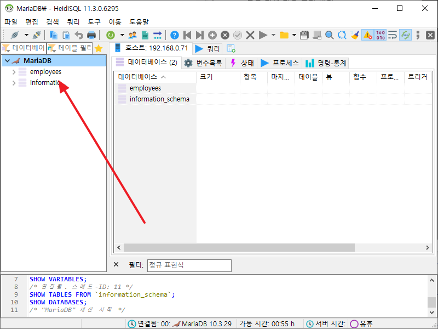The width and height of the screenshot is (438, 329).
Task: Select the 데이터베이스 (2) tab
Action: click(x=147, y=62)
